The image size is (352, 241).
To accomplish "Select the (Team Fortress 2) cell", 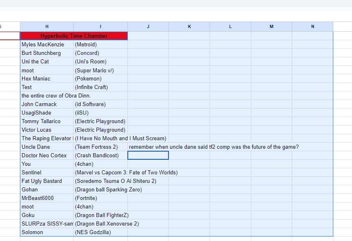I will [x=101, y=147].
